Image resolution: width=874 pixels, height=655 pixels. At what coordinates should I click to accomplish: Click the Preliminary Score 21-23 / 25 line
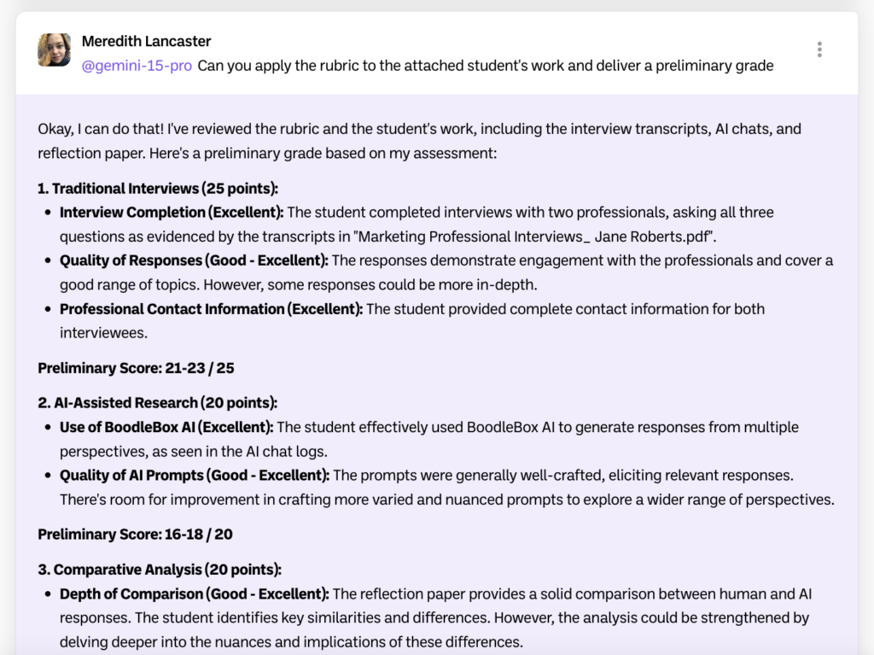[136, 368]
